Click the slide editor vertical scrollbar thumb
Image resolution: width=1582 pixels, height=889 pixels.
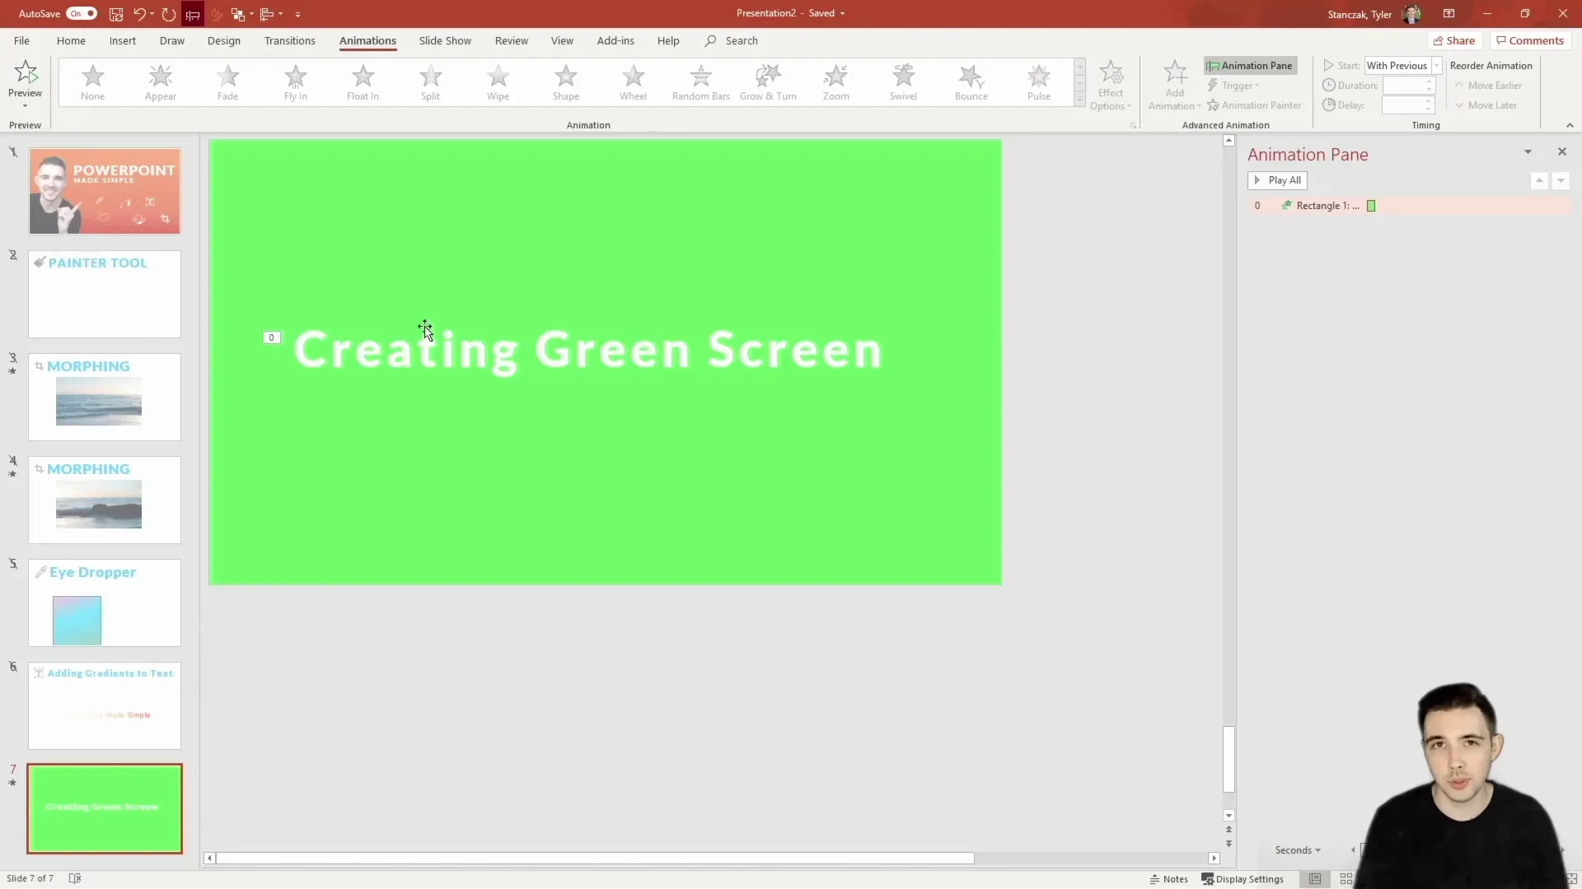(x=1229, y=759)
